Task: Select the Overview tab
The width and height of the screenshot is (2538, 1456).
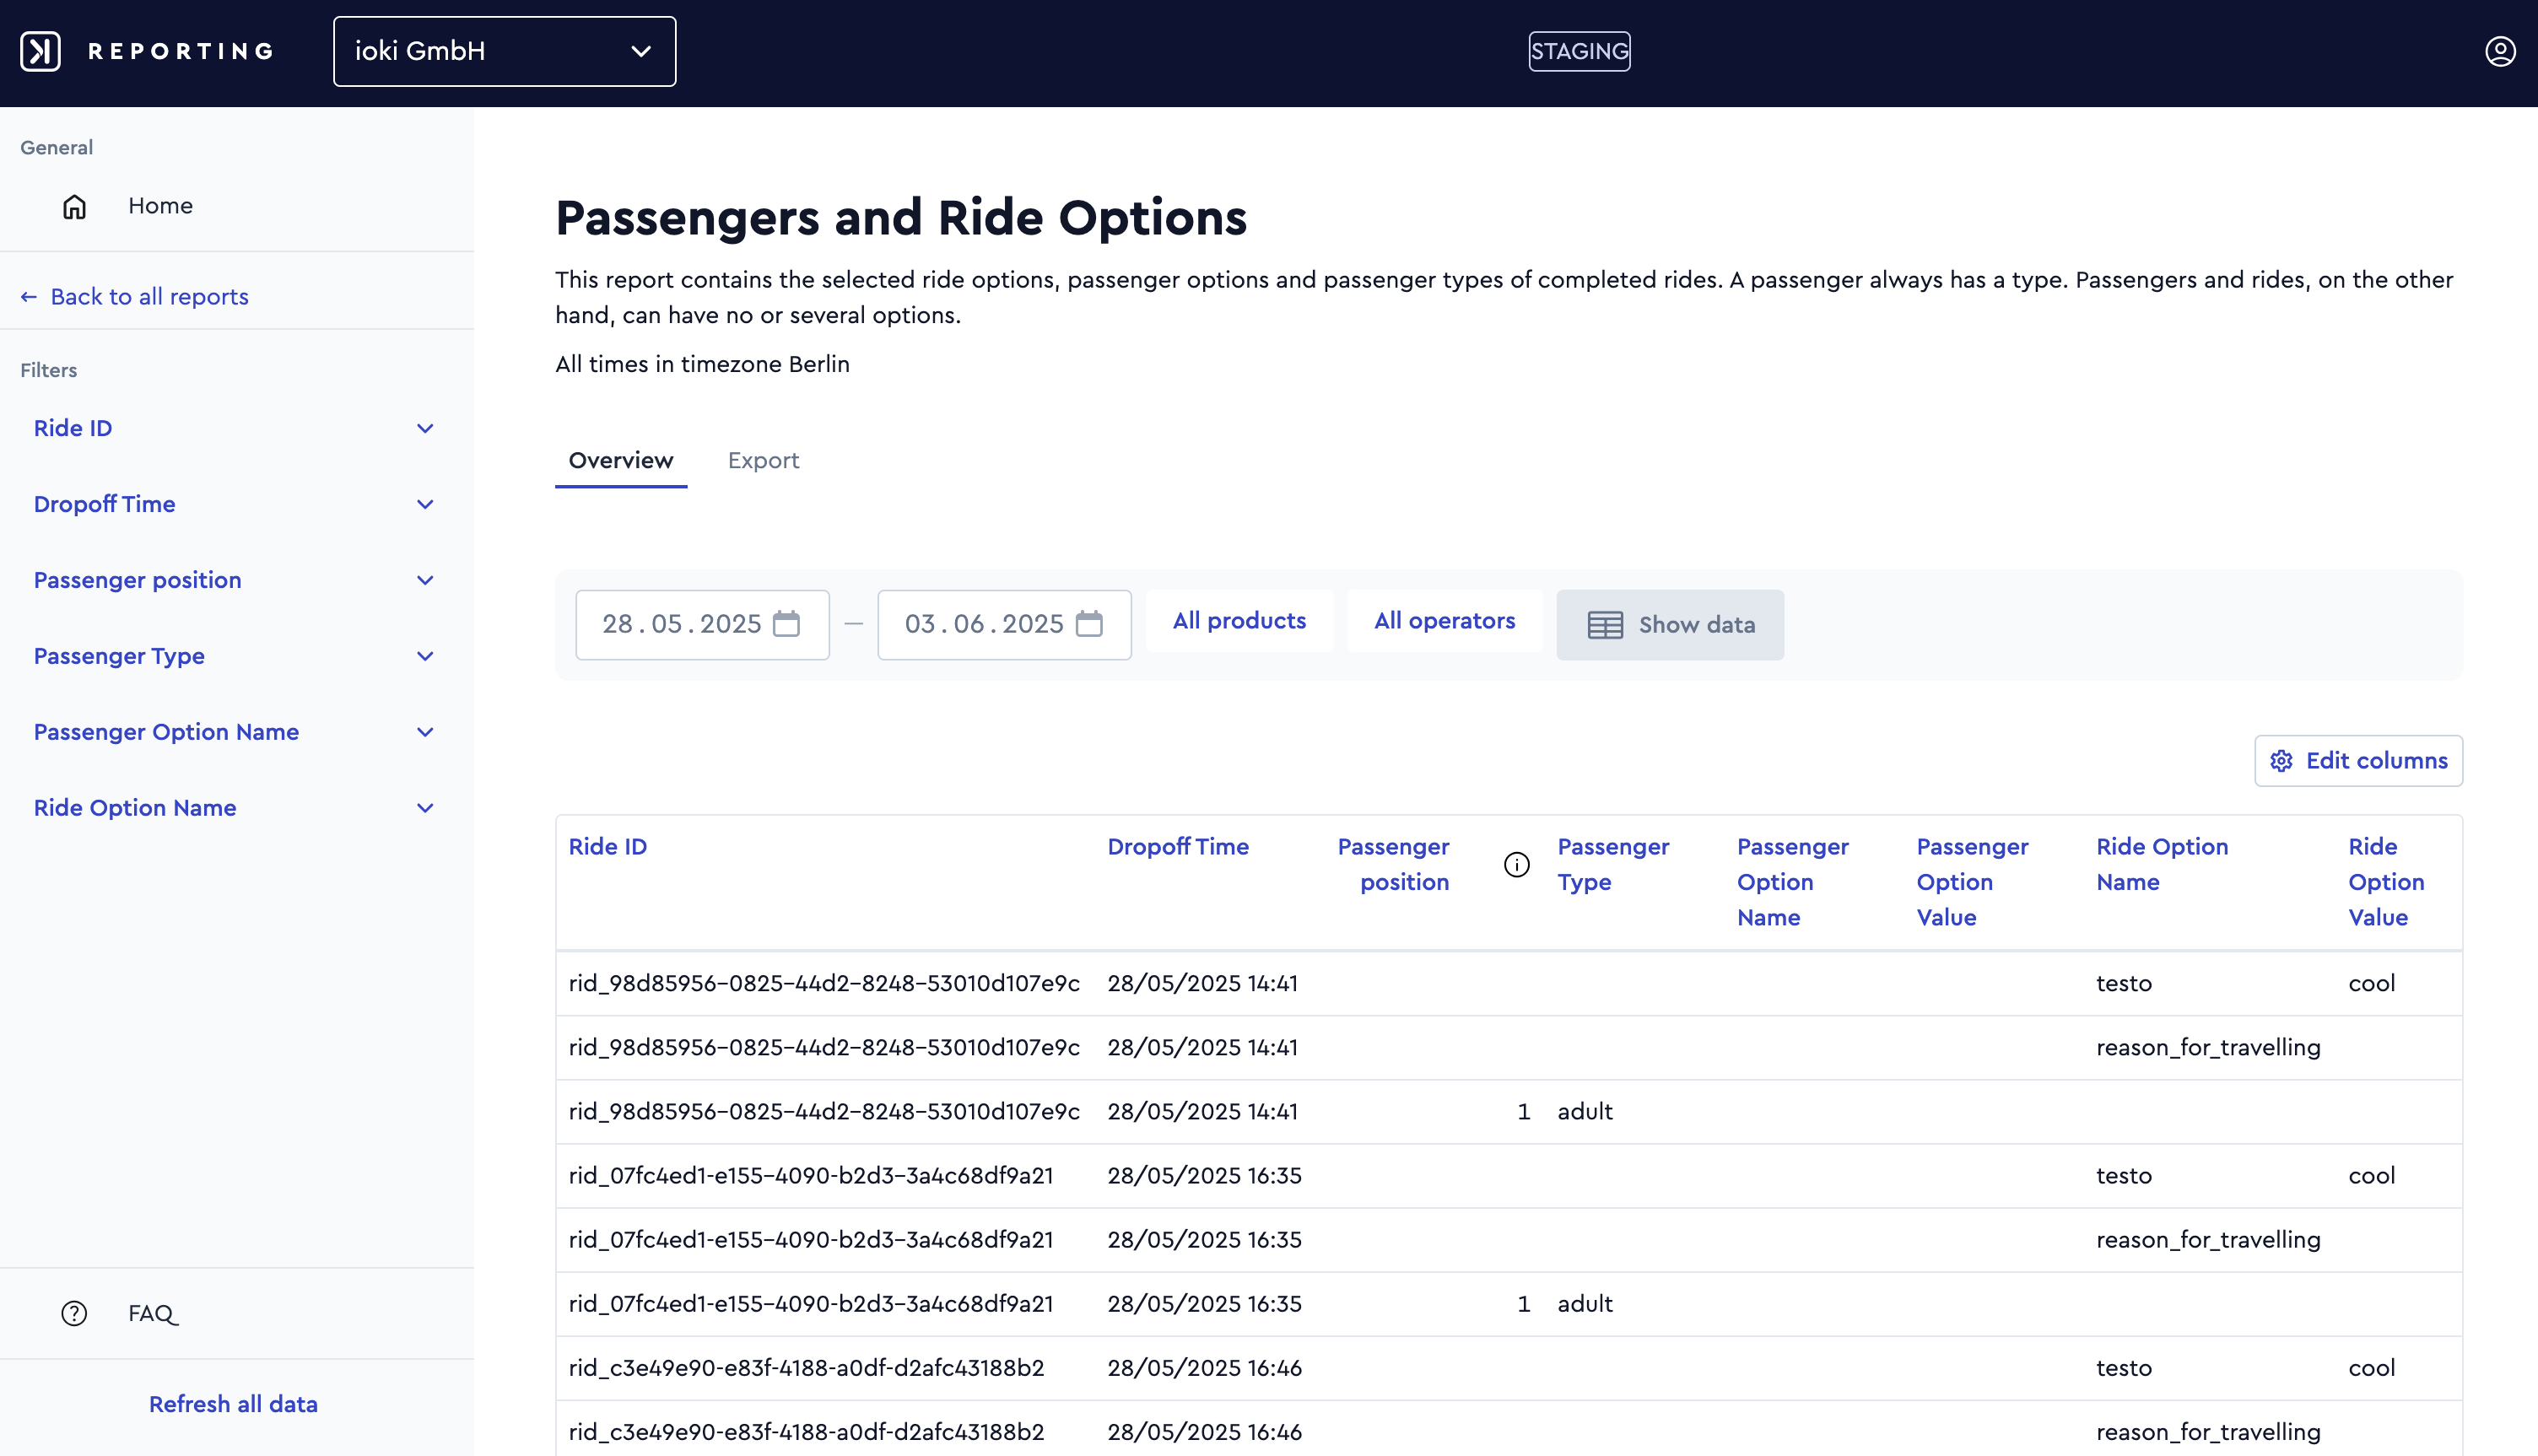Action: (x=621, y=461)
